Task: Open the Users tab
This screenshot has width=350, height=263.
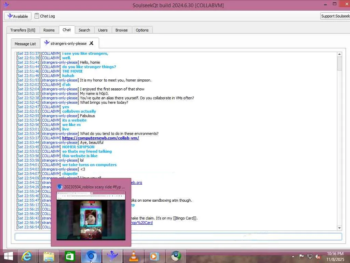Action: pyautogui.click(x=103, y=30)
